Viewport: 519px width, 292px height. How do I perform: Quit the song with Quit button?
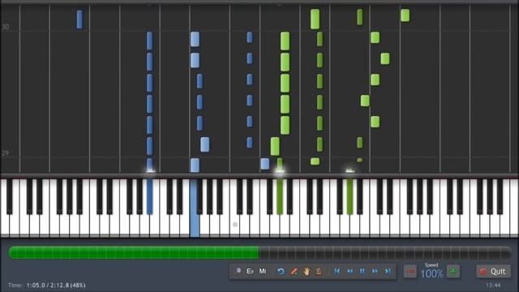pyautogui.click(x=493, y=272)
